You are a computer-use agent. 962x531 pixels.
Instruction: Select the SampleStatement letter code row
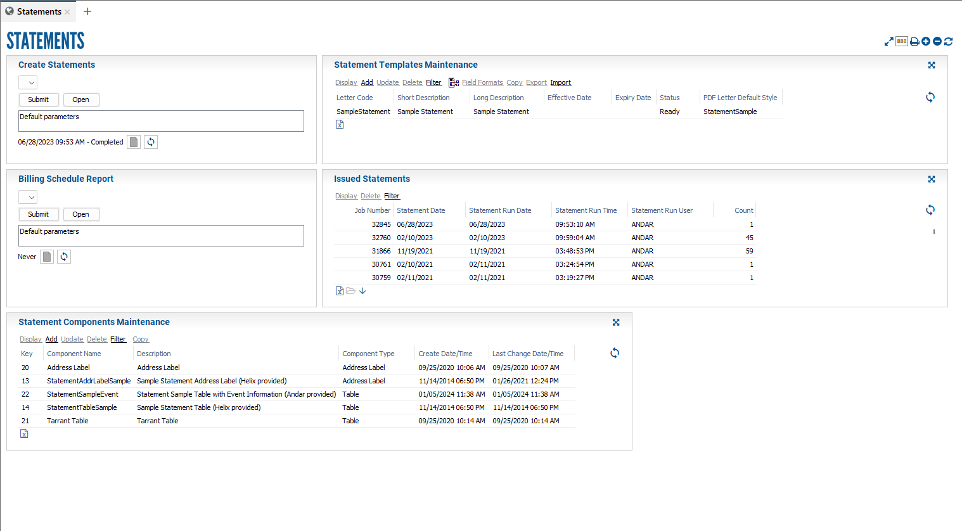click(x=558, y=112)
